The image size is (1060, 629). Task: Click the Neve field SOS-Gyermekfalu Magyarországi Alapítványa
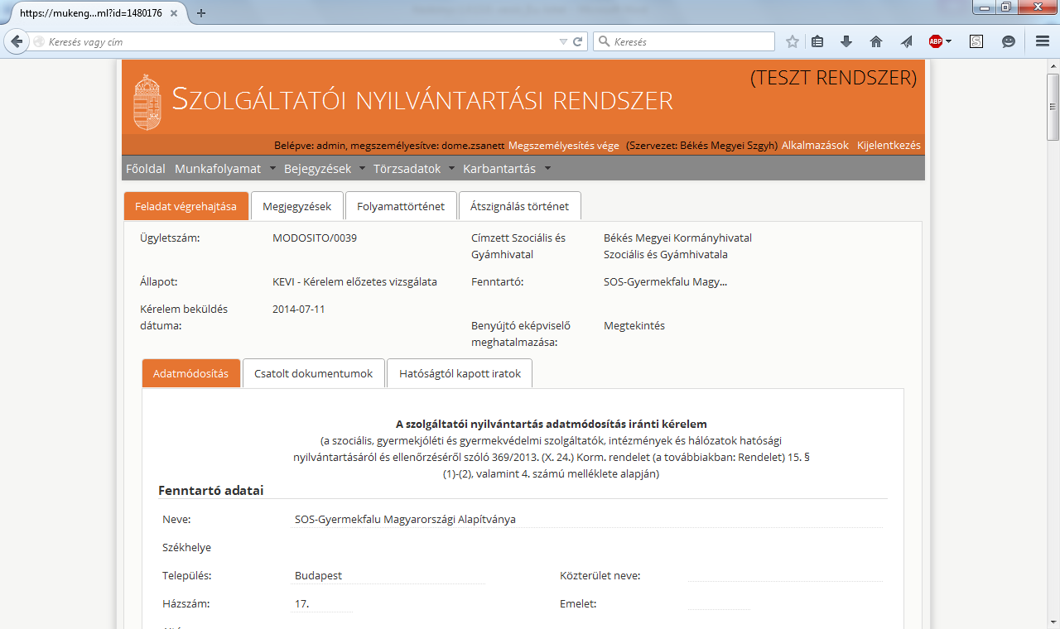click(588, 520)
